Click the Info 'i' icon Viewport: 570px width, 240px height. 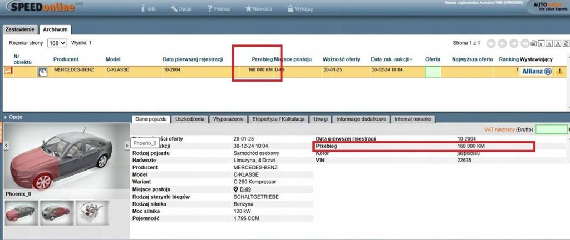(x=143, y=8)
